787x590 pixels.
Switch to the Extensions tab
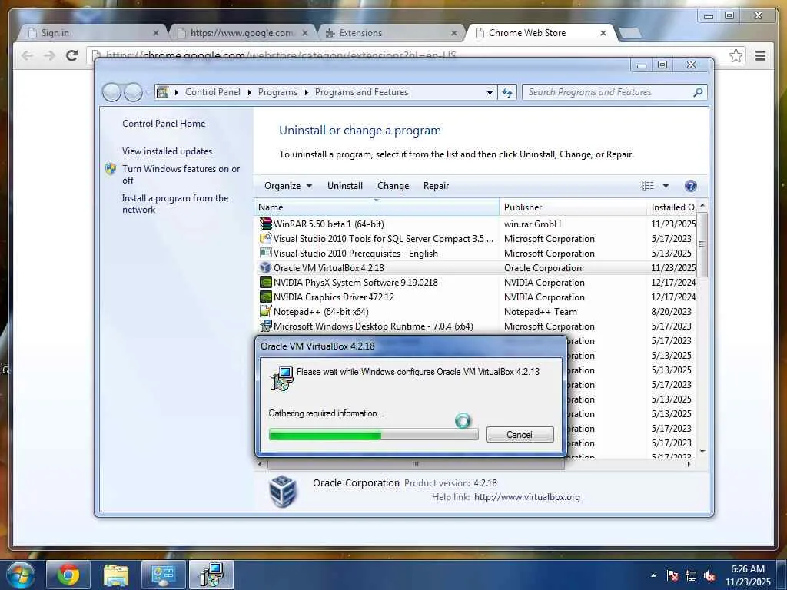tap(391, 33)
